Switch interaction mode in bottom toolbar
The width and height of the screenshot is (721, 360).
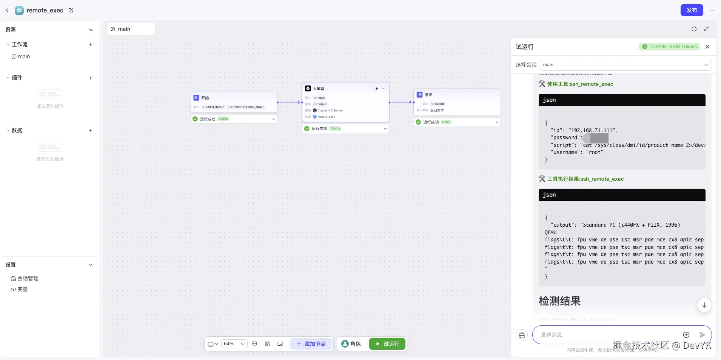click(213, 344)
